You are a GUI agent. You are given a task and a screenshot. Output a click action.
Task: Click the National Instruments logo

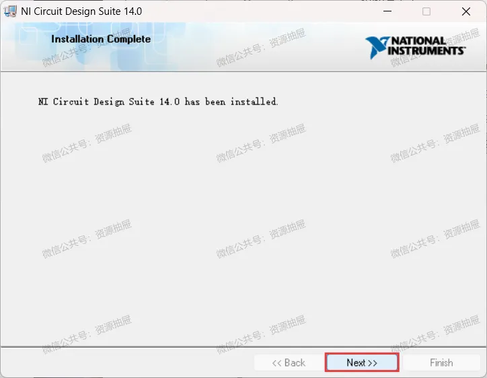pos(416,47)
